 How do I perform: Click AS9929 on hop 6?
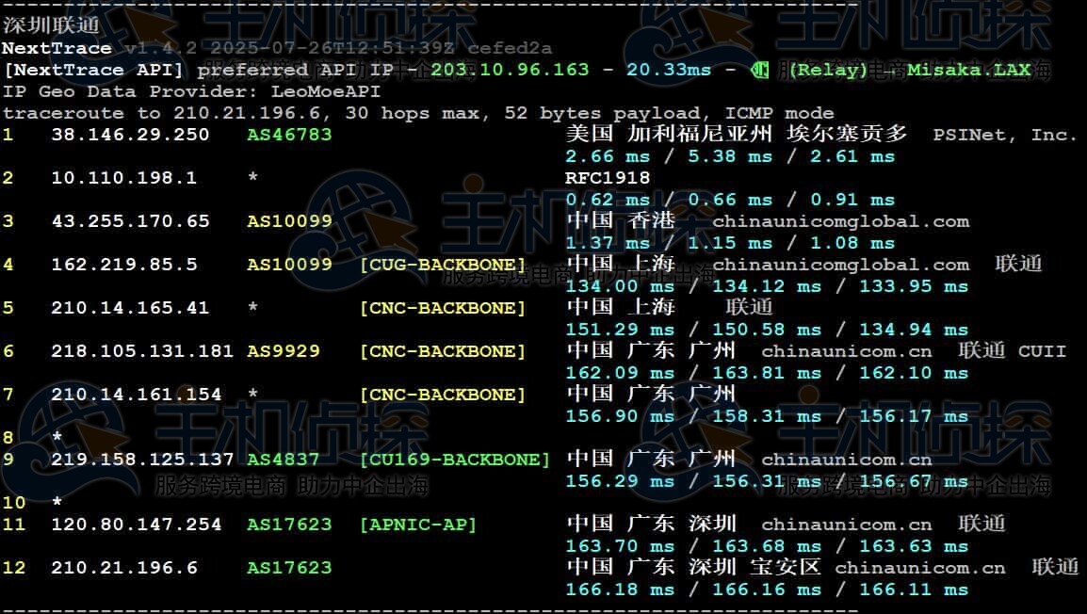pos(283,351)
